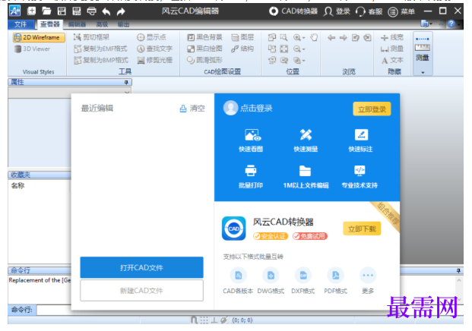Click the 点击登录 avatar
The width and height of the screenshot is (472, 331).
tap(230, 108)
